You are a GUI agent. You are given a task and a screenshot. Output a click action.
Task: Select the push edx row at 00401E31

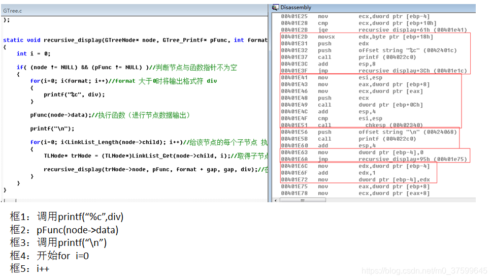325,44
